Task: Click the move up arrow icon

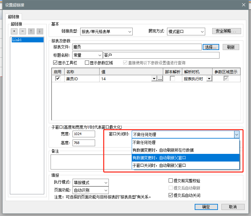Action: coord(31,31)
